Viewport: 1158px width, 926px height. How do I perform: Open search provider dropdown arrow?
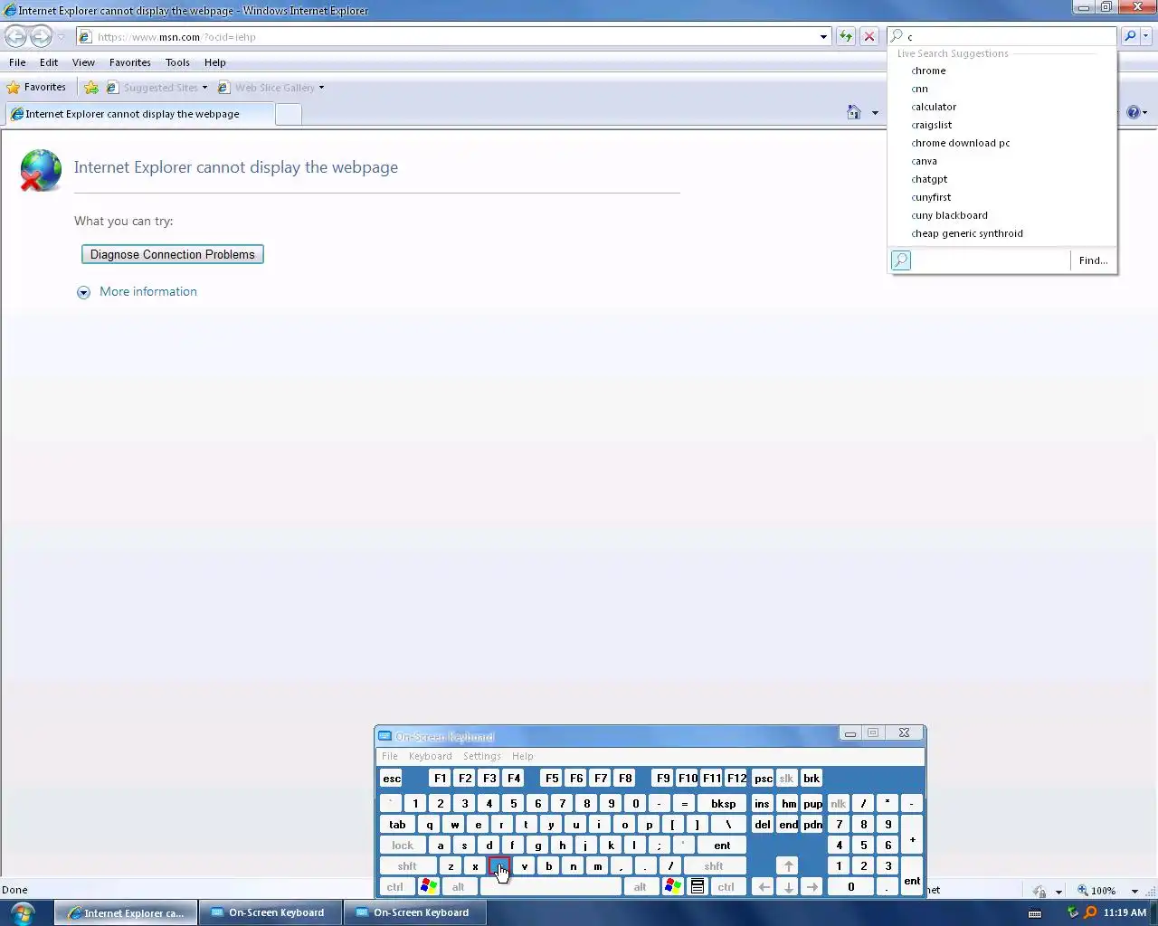pos(1145,36)
